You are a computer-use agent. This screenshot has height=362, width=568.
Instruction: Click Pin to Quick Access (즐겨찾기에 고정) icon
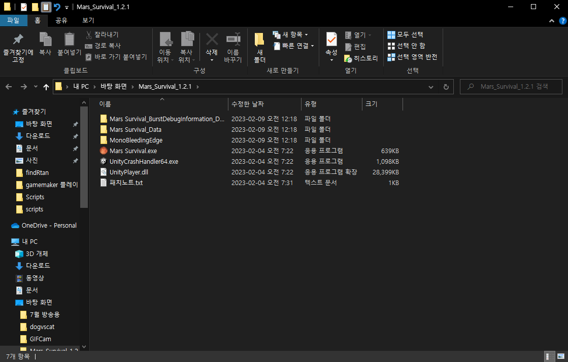point(18,39)
